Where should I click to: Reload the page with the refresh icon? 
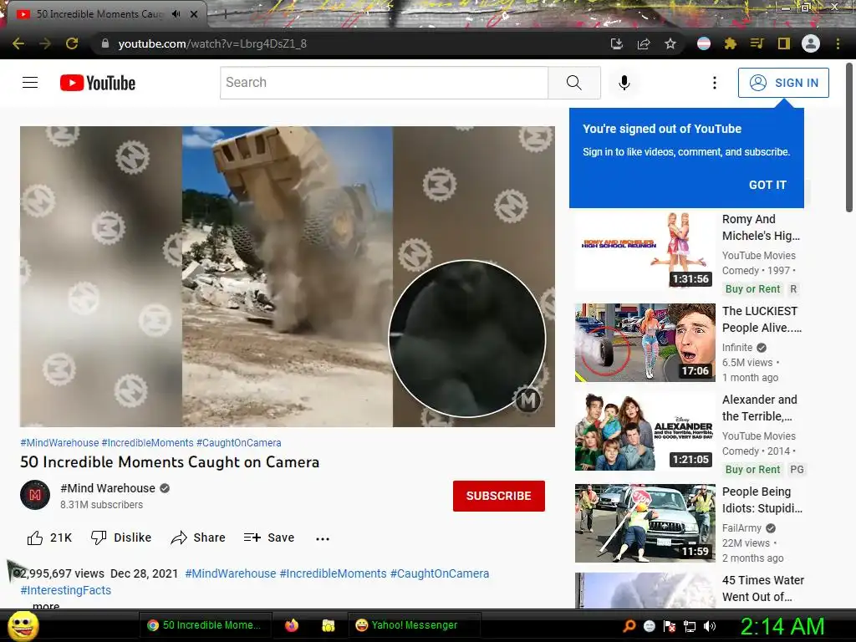click(x=72, y=43)
